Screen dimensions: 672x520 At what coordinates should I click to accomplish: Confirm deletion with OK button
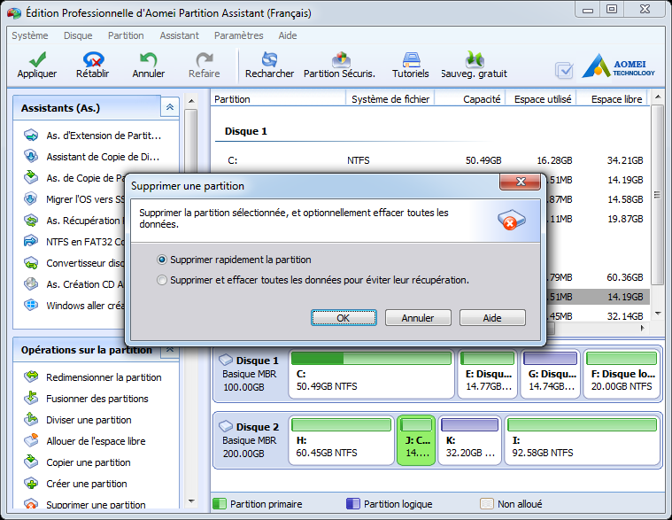(x=344, y=318)
